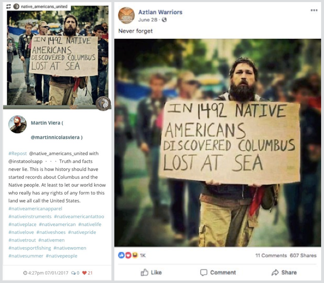The width and height of the screenshot is (324, 283).
Task: Click Martin Viera's profile avatar
Action: pyautogui.click(x=17, y=124)
